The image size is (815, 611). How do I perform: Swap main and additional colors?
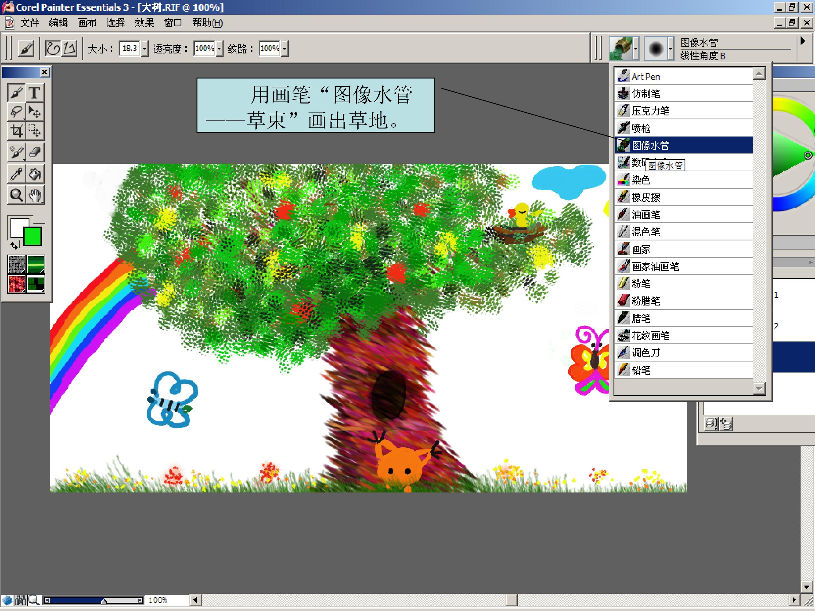click(x=14, y=245)
